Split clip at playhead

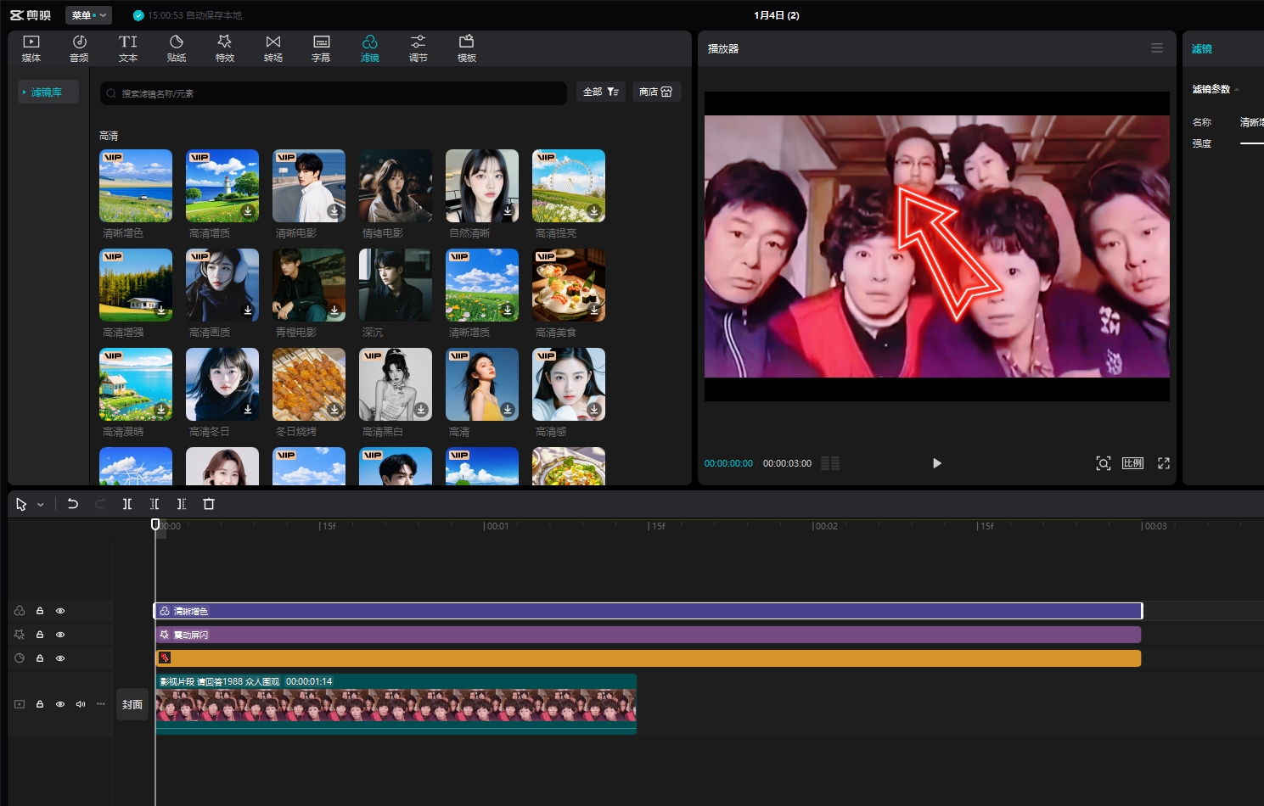tap(127, 504)
